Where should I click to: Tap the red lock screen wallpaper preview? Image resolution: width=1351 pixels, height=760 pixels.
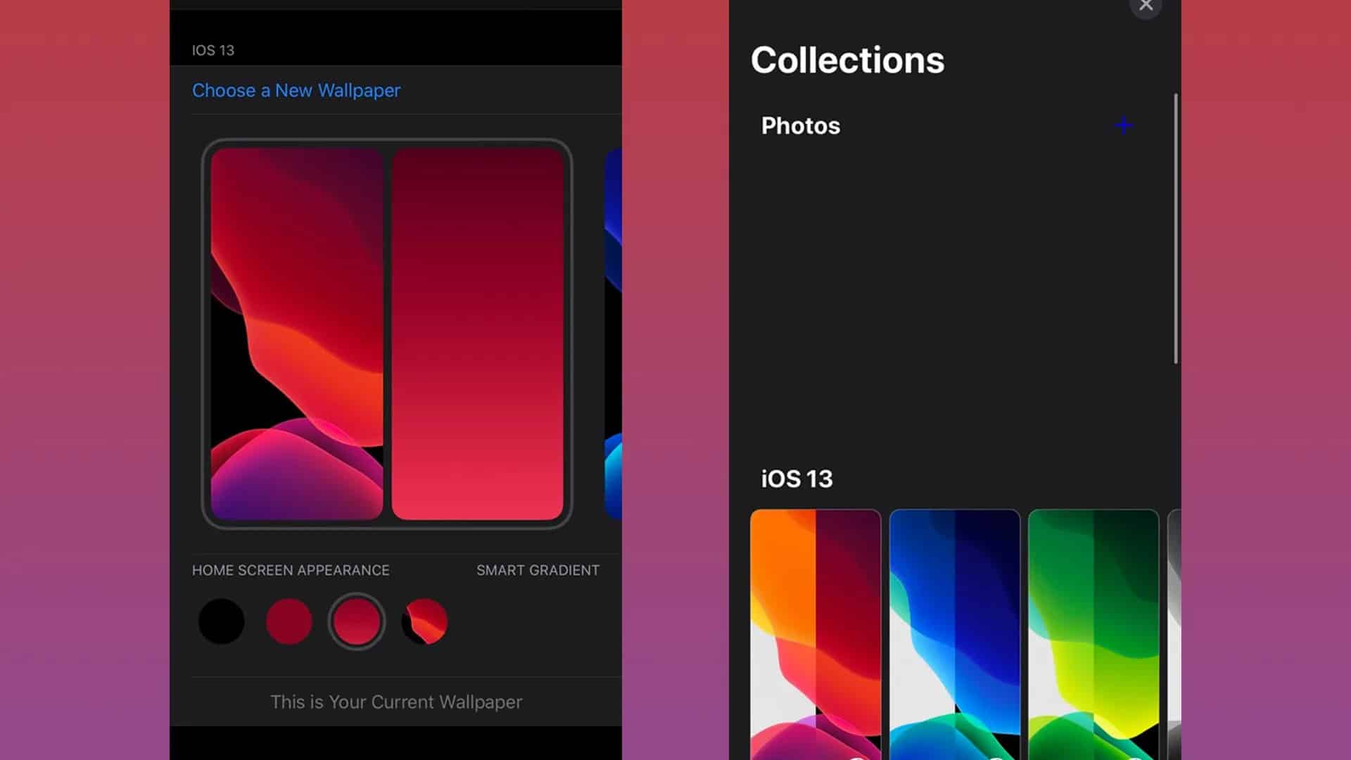[297, 334]
